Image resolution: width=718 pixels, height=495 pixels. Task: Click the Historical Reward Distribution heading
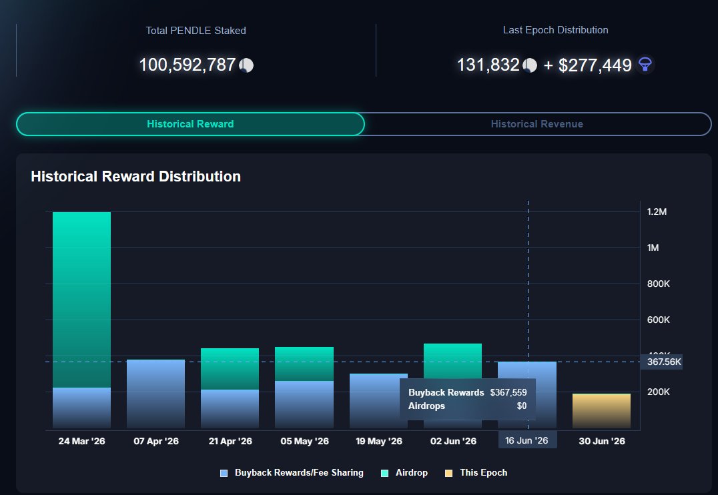pos(135,176)
